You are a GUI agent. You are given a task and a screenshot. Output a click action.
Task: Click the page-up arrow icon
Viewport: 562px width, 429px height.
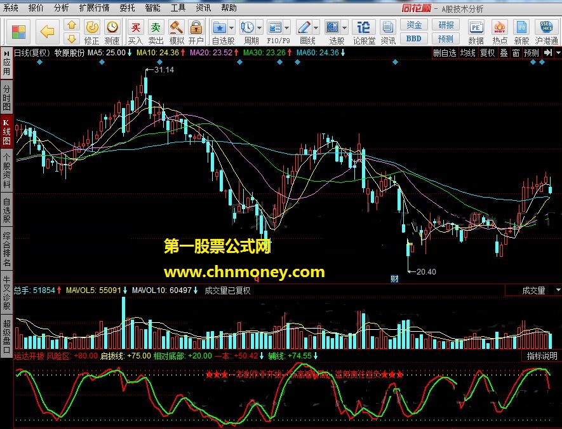[x=72, y=25]
